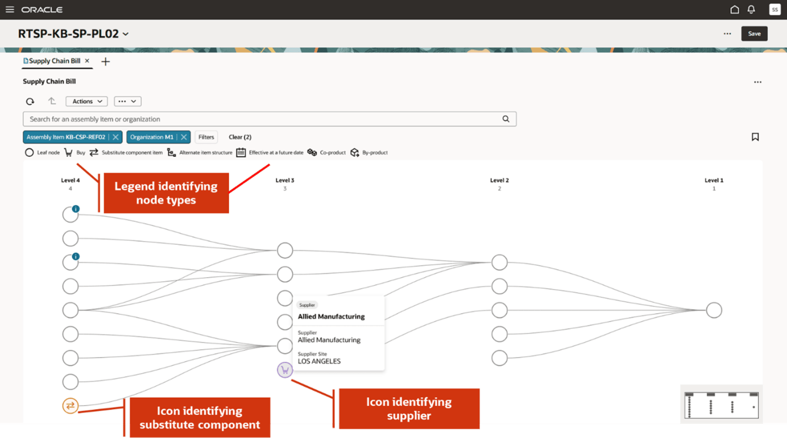The width and height of the screenshot is (787, 438).
Task: Open the ellipsis dropdown next to Actions
Action: point(127,101)
